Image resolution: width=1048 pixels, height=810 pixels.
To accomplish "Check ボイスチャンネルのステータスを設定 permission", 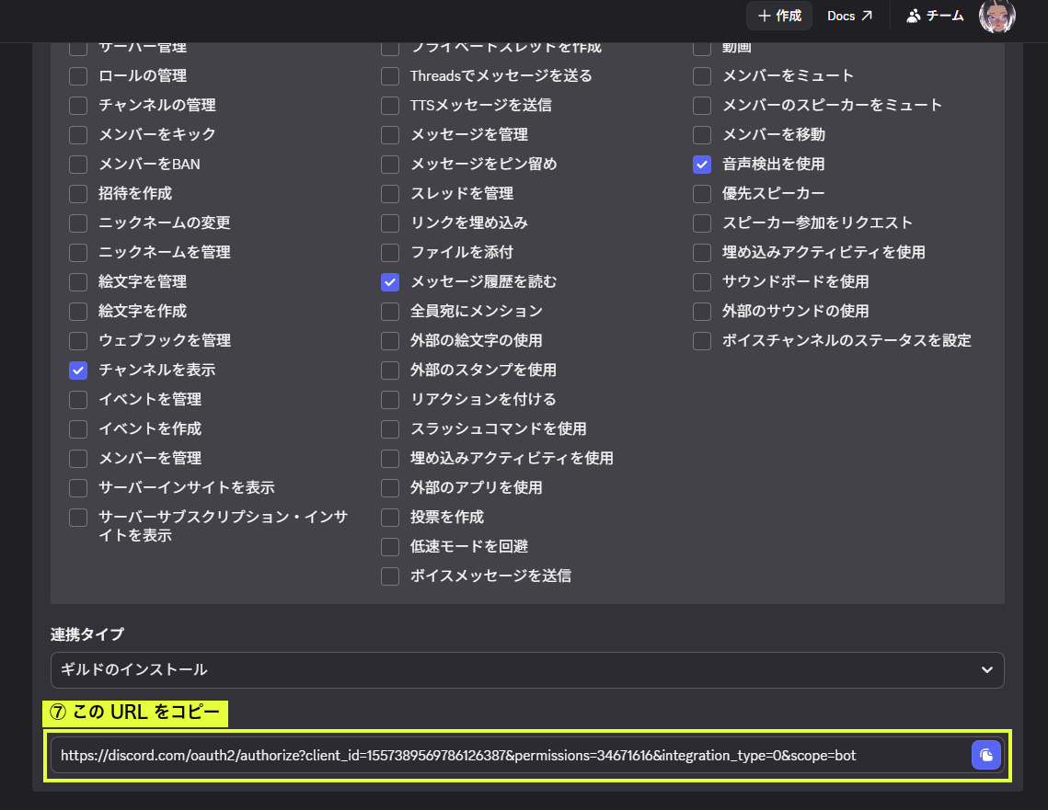I will (x=702, y=340).
